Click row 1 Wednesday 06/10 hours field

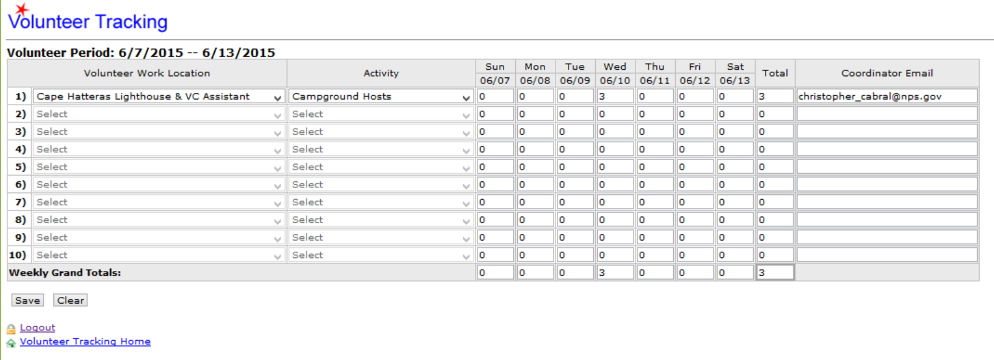click(615, 96)
